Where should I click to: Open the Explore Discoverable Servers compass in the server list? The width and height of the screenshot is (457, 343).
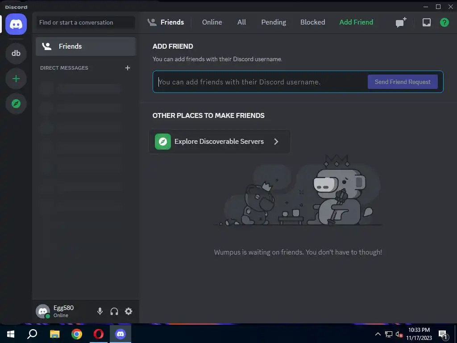pos(16,104)
